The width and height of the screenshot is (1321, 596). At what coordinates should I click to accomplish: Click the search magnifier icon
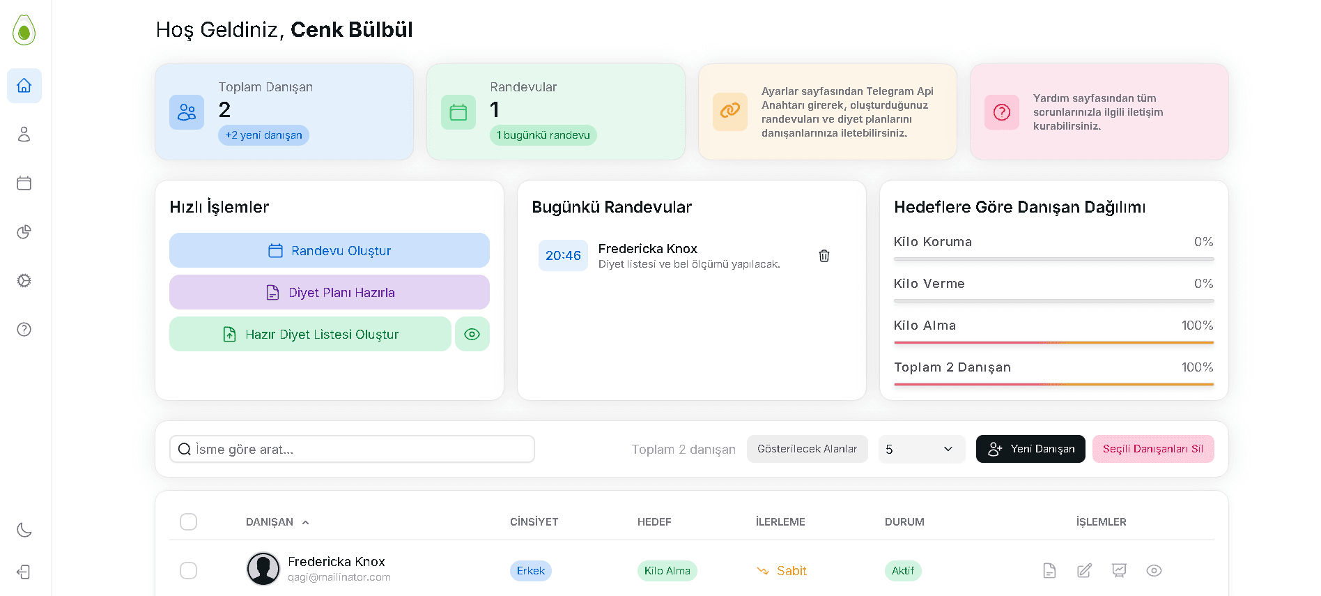tap(185, 449)
